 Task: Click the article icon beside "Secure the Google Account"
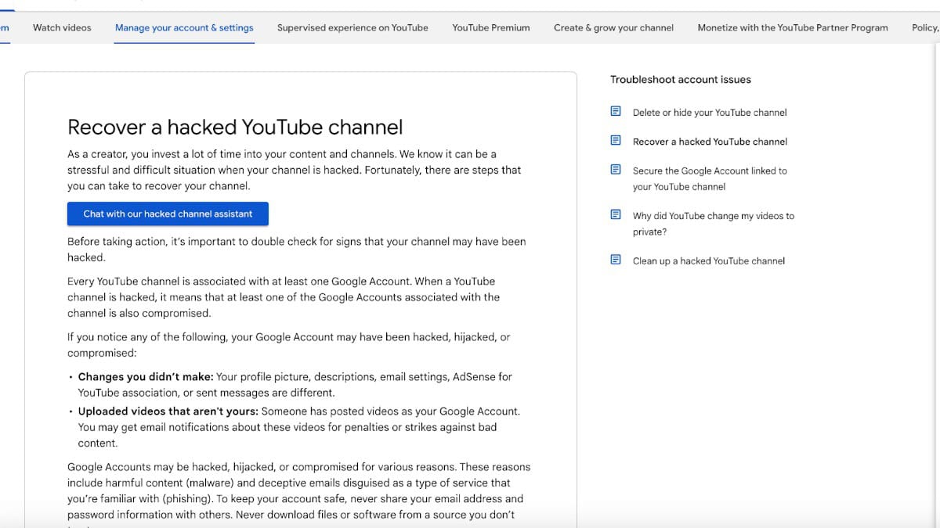[x=616, y=169]
